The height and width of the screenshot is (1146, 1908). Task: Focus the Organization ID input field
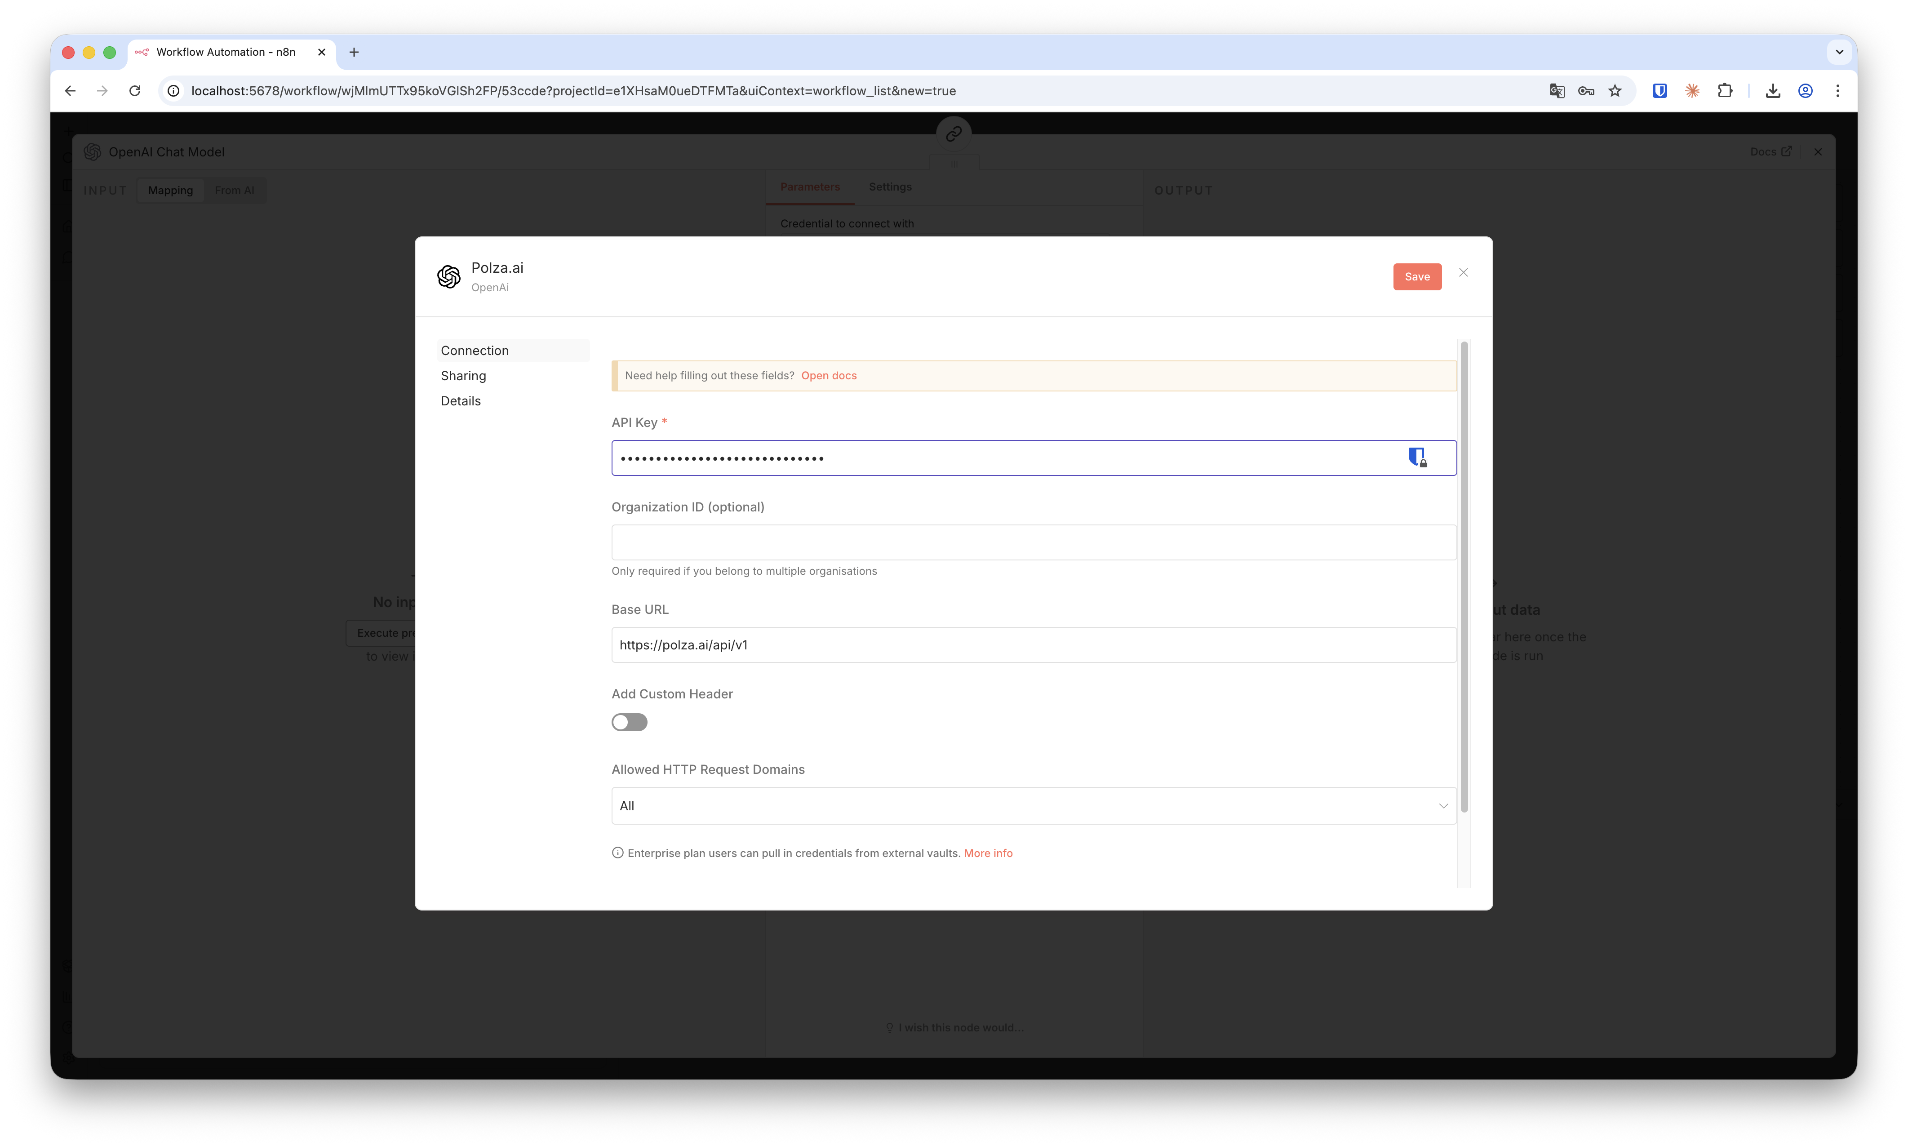pos(1034,542)
